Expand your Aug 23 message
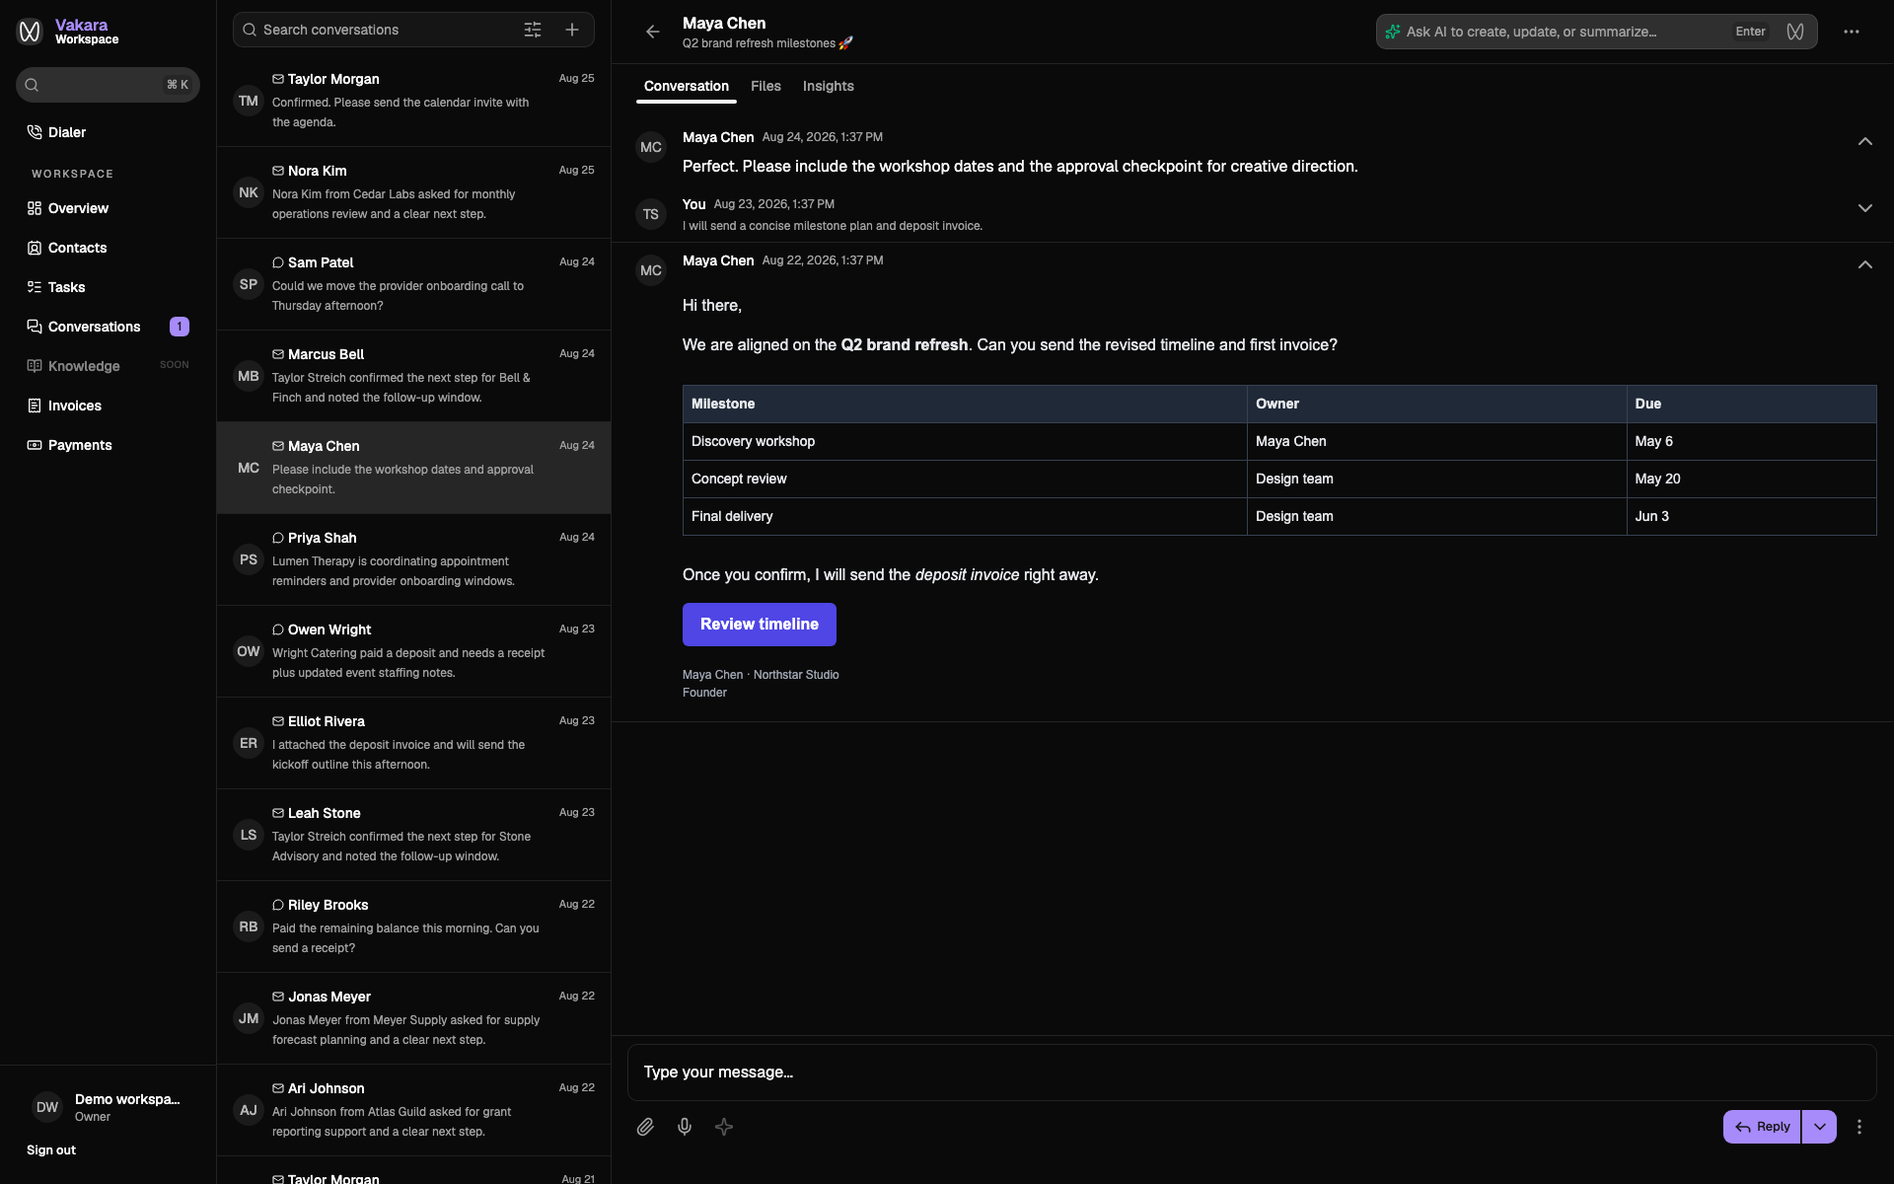This screenshot has height=1184, width=1894. (1864, 208)
